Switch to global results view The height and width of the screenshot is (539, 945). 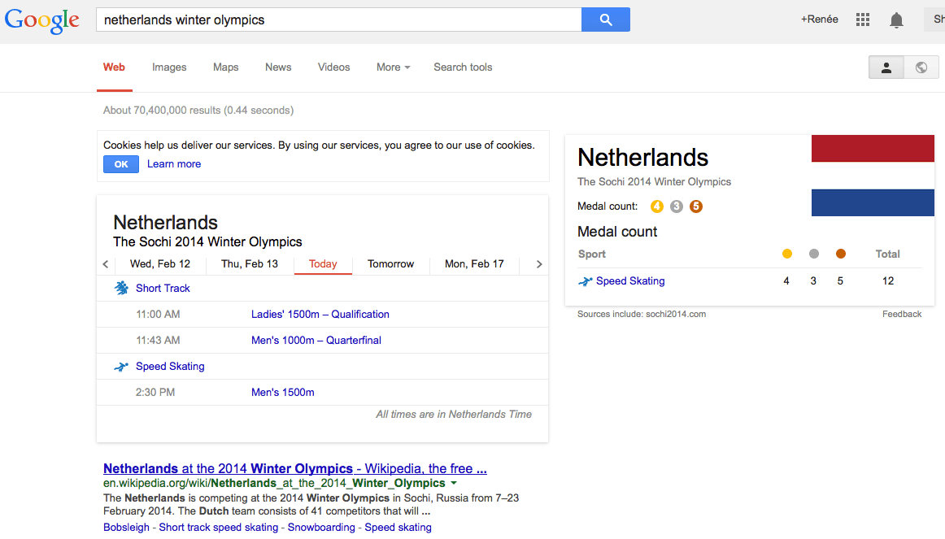click(x=921, y=67)
